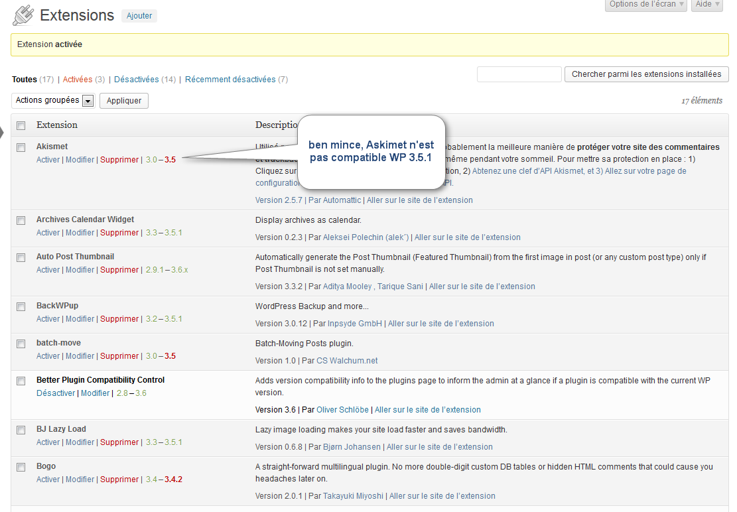Click Supprimer for Auto Post Thumbnail

tap(119, 270)
